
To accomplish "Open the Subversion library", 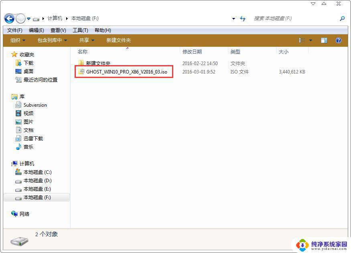I will click(35, 105).
